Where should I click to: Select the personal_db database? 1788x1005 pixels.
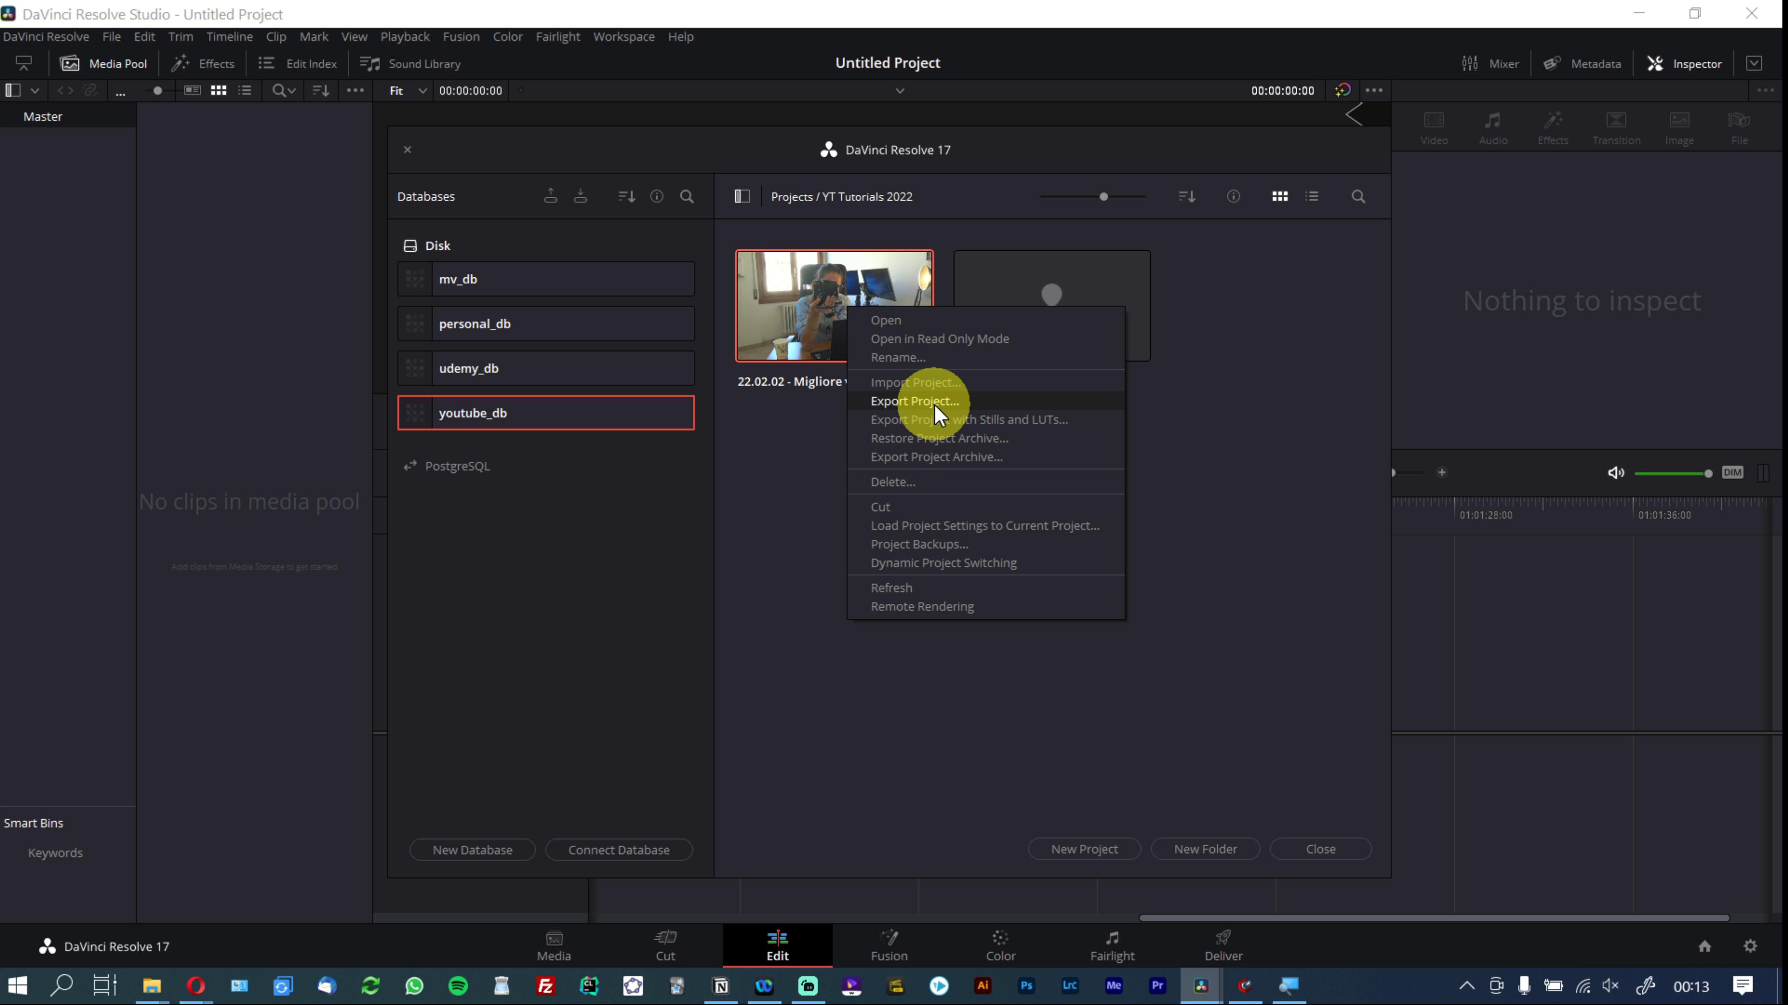click(546, 323)
